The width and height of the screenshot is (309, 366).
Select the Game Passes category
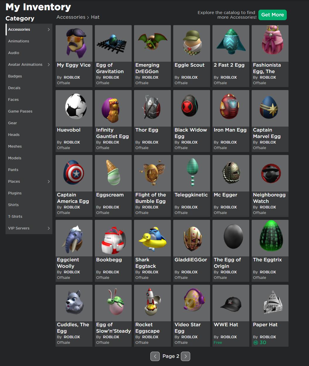click(x=29, y=111)
